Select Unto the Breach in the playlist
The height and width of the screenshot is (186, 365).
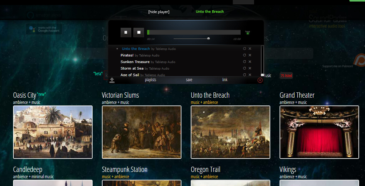136,49
